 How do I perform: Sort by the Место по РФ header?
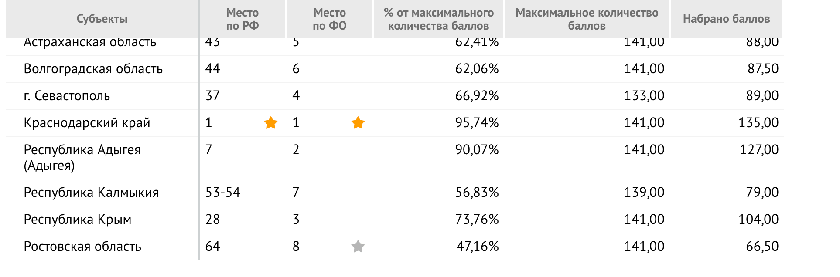coord(242,19)
